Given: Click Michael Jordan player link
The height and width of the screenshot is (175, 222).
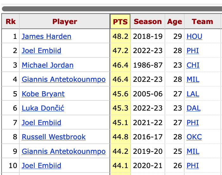Looking at the screenshot, I should pos(48,65).
